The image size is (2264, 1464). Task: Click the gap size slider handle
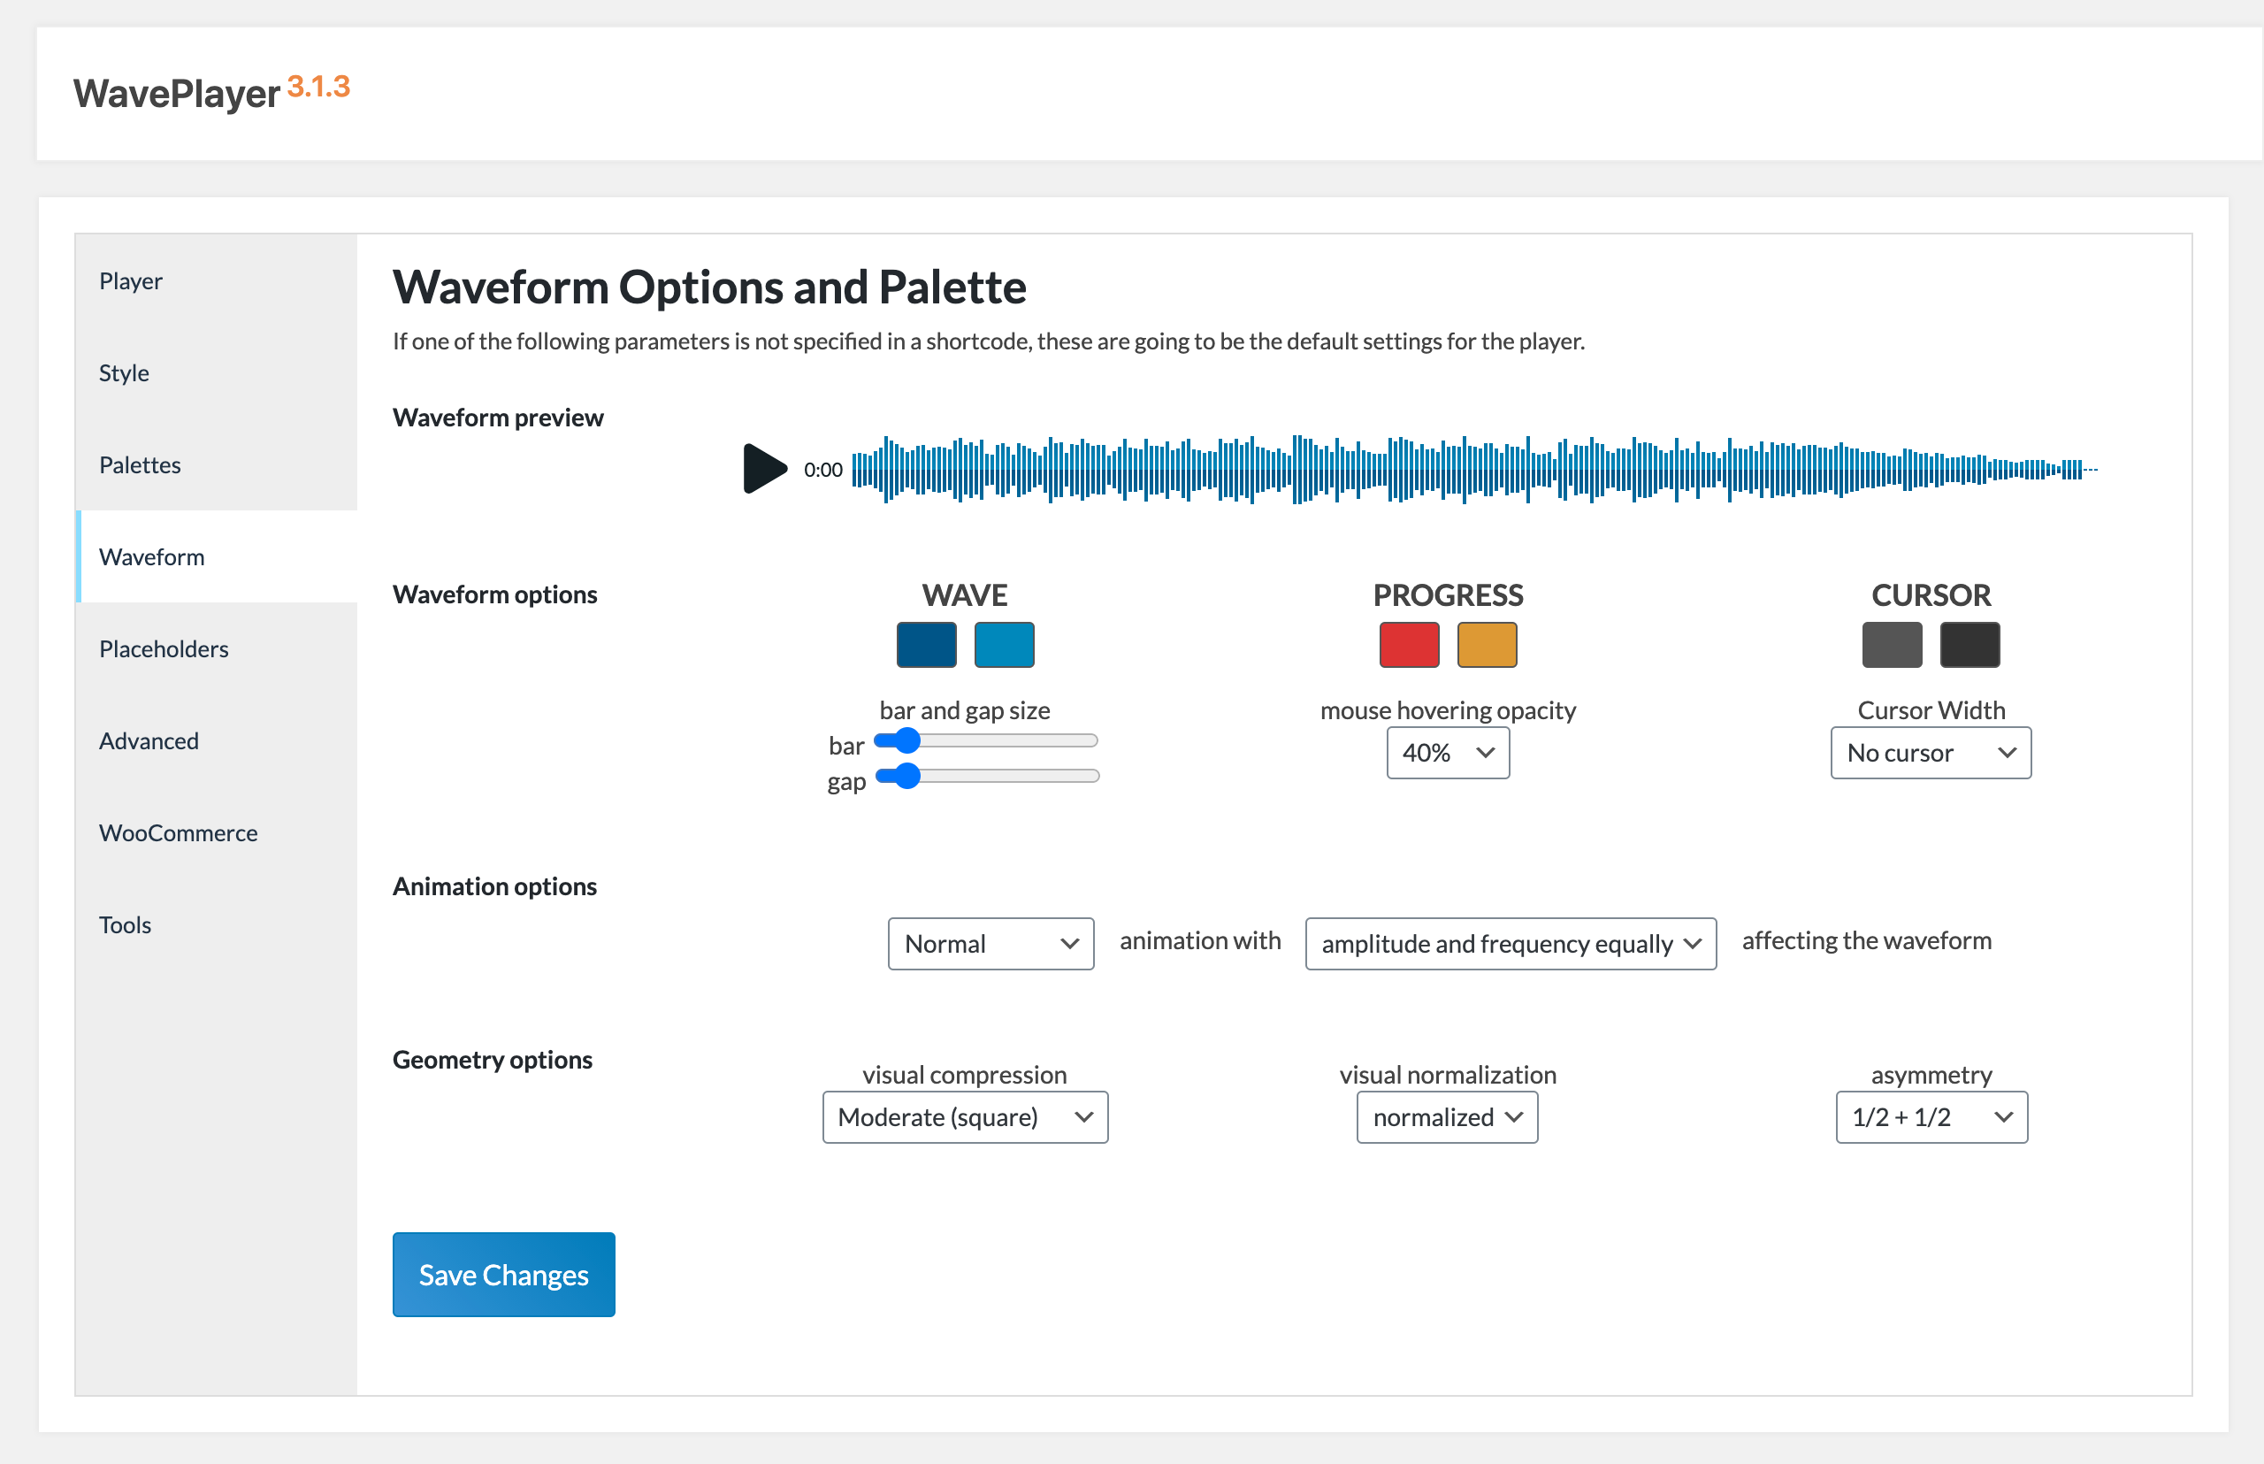tap(907, 776)
